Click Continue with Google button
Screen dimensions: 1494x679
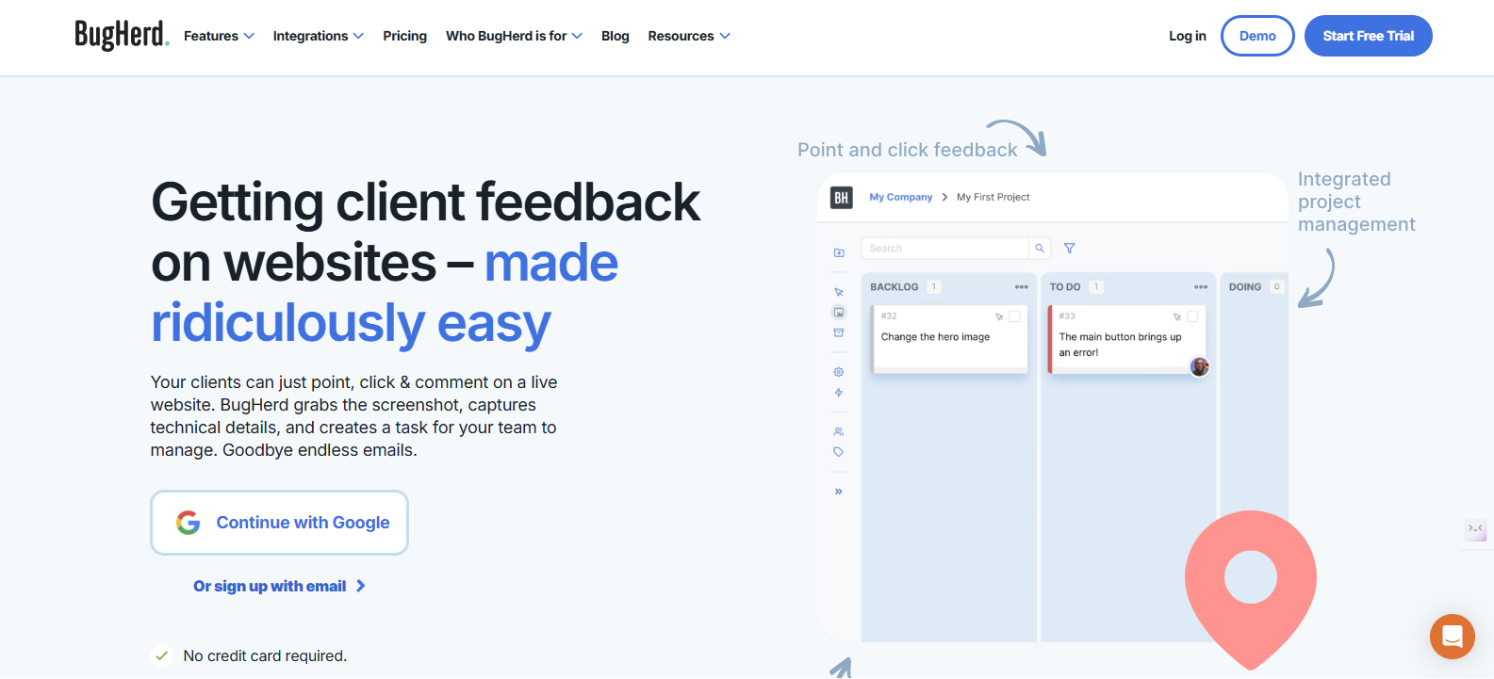point(279,523)
